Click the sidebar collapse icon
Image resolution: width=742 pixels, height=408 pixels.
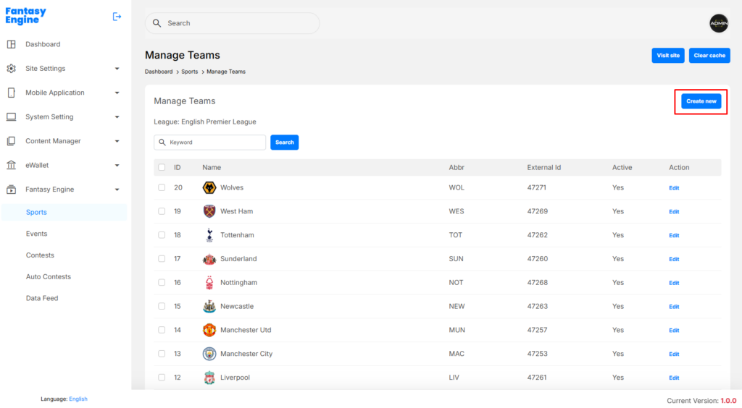pos(117,17)
